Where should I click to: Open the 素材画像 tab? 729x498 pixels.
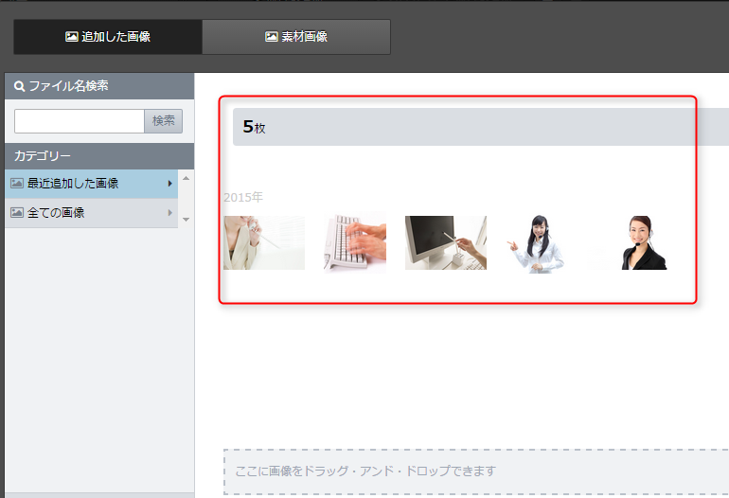pos(296,37)
